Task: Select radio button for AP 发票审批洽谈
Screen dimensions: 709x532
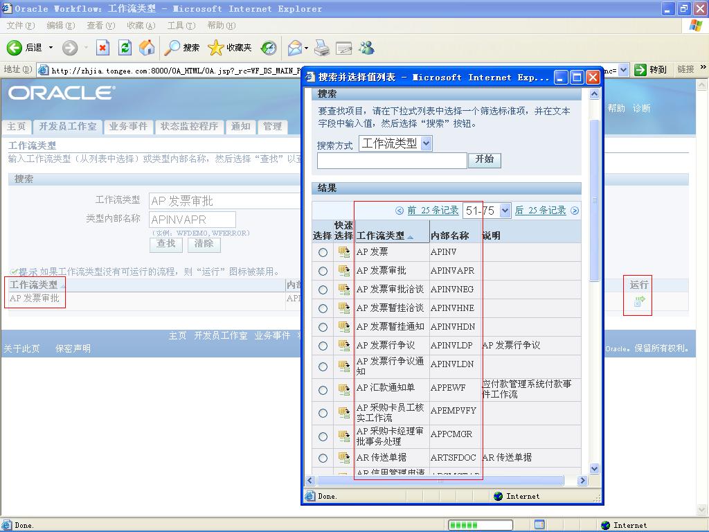Action: (323, 290)
